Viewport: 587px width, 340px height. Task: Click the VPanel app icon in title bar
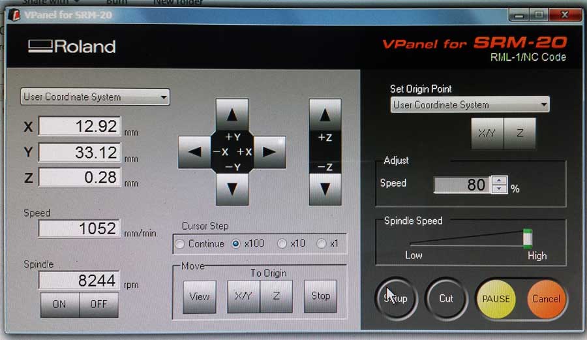(14, 15)
